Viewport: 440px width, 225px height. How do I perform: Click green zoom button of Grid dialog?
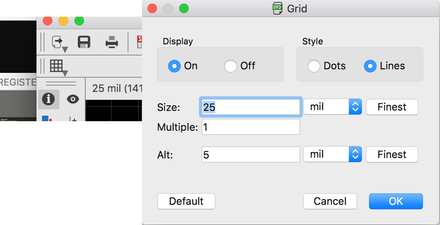[x=184, y=8]
